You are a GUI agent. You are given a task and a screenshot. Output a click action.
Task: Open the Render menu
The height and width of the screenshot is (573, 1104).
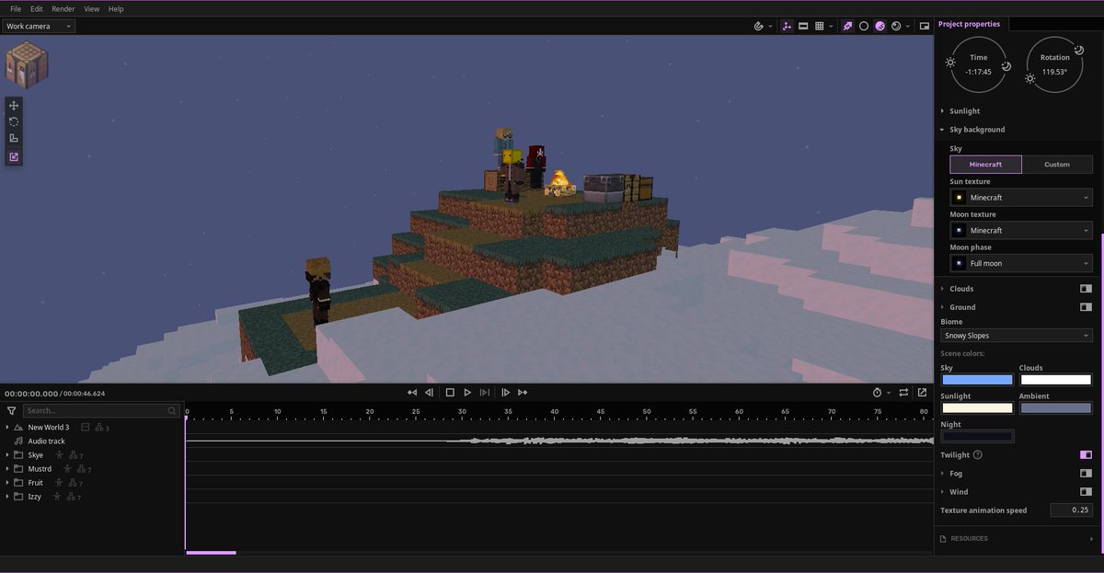click(63, 8)
